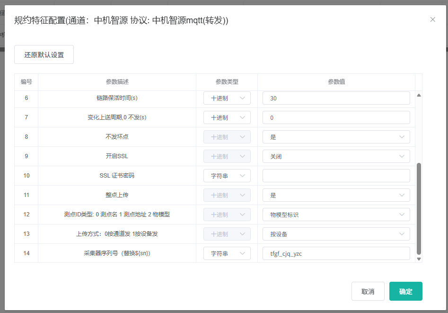Open the 上传方式 dropdown showing 按设备

click(x=336, y=233)
